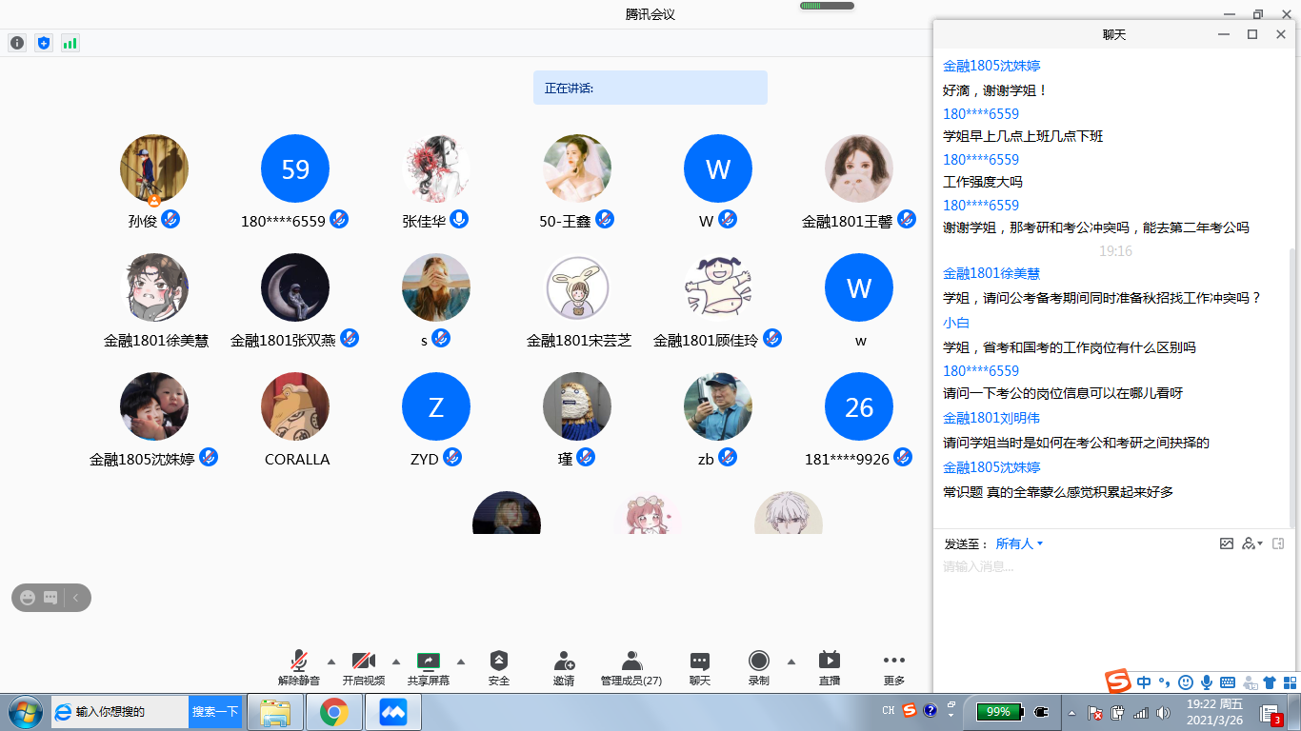
Task: Expand the arrow beside 共享屏幕
Action: point(461,662)
